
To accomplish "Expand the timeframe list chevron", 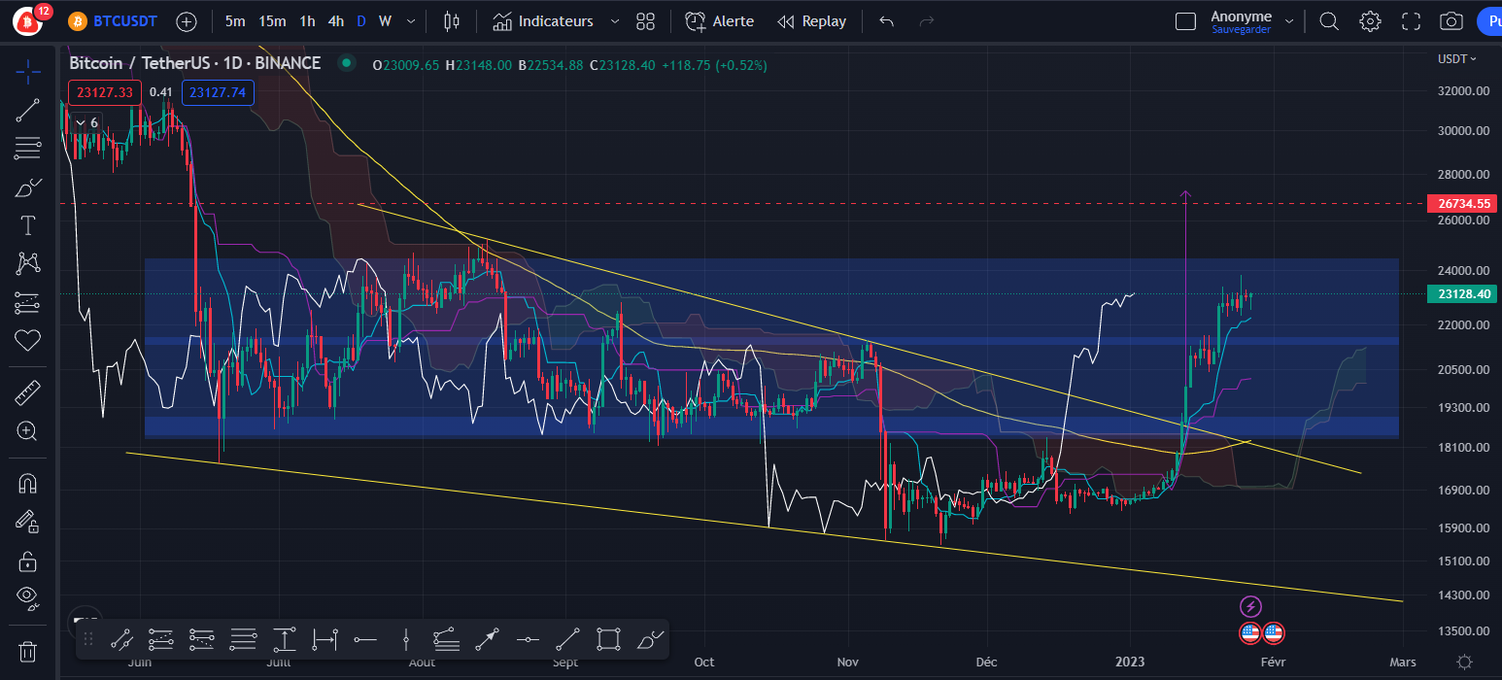I will [x=409, y=20].
